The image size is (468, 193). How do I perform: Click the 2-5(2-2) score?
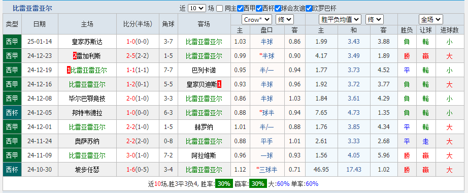pyautogui.click(x=138, y=56)
